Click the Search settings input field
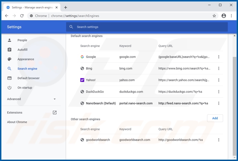 [x=147, y=27]
